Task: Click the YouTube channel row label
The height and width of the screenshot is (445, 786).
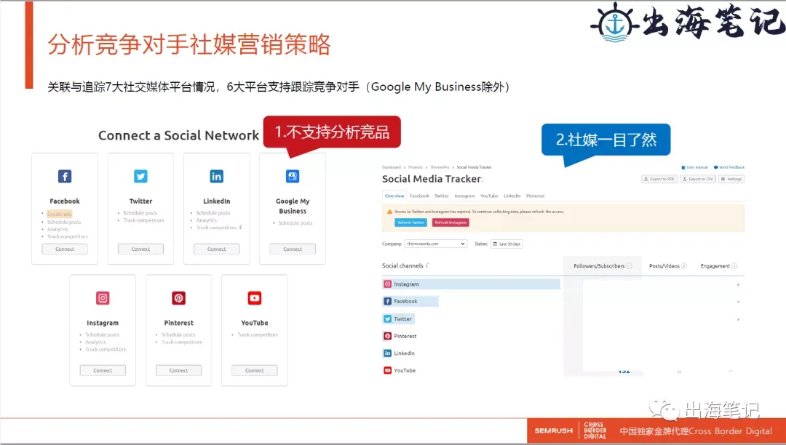Action: coord(405,370)
